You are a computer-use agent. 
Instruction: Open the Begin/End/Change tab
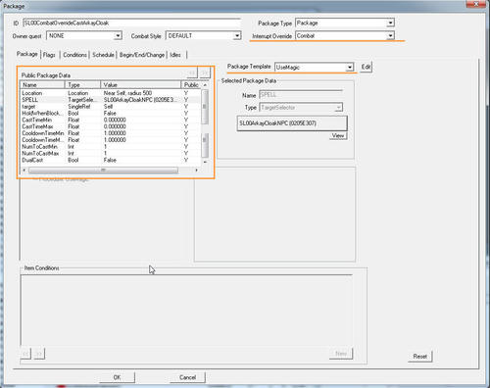coord(142,55)
